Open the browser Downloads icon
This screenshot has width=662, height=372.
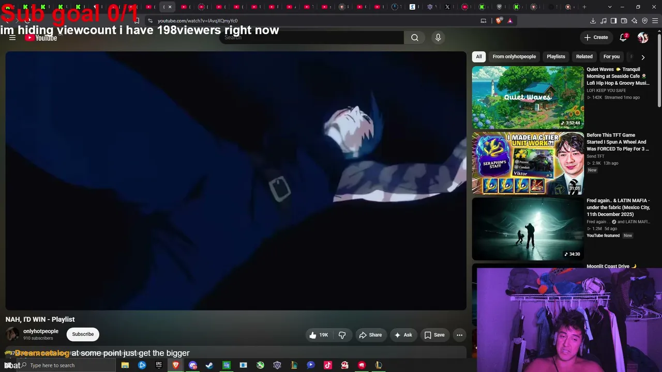pyautogui.click(x=593, y=21)
